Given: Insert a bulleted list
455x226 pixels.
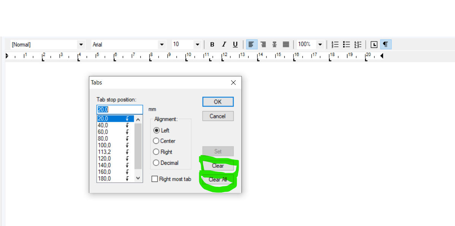Looking at the screenshot, I should 346,45.
